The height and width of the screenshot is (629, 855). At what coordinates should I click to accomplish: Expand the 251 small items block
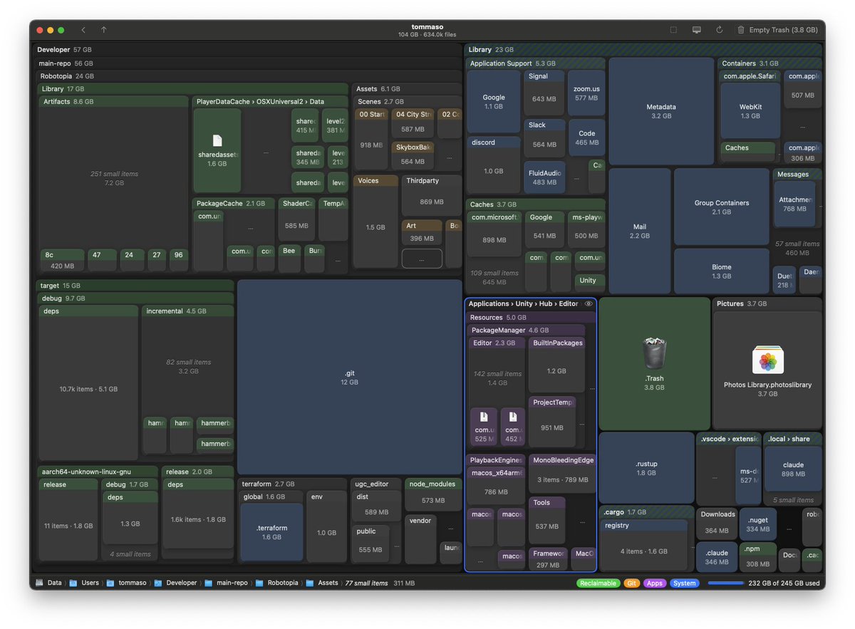pos(114,178)
